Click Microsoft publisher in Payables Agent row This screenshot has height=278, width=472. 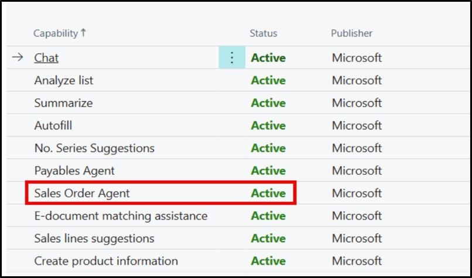357,170
